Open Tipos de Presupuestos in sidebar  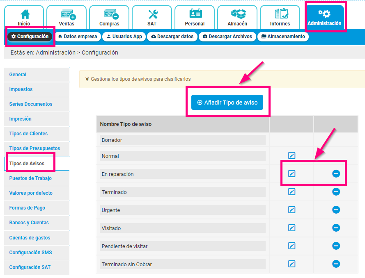pyautogui.click(x=37, y=148)
